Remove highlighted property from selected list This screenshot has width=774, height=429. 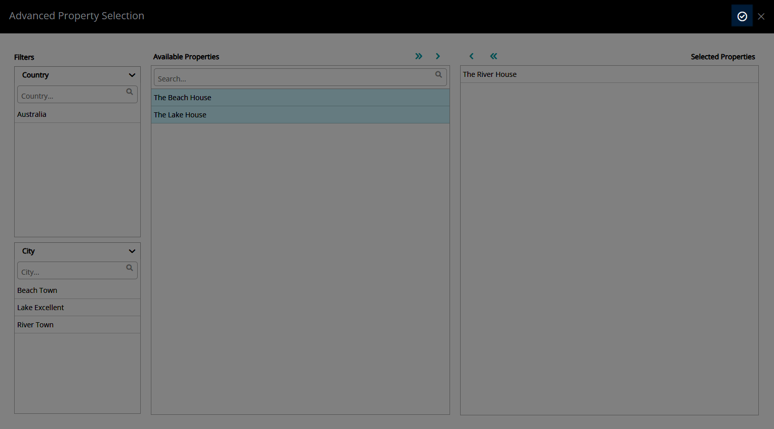pyautogui.click(x=471, y=56)
